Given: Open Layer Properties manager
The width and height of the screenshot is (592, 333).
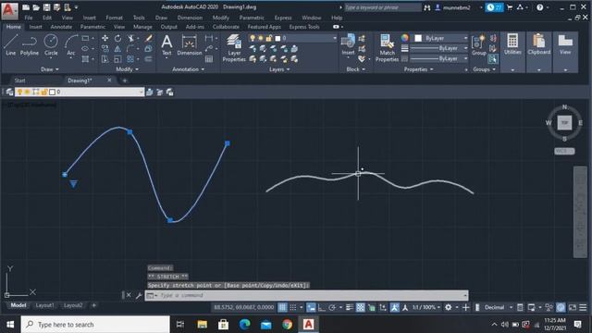Looking at the screenshot, I should tap(234, 47).
